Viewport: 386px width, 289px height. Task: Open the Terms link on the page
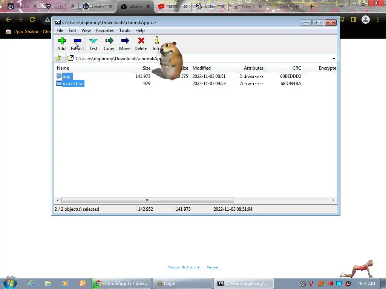click(212, 267)
